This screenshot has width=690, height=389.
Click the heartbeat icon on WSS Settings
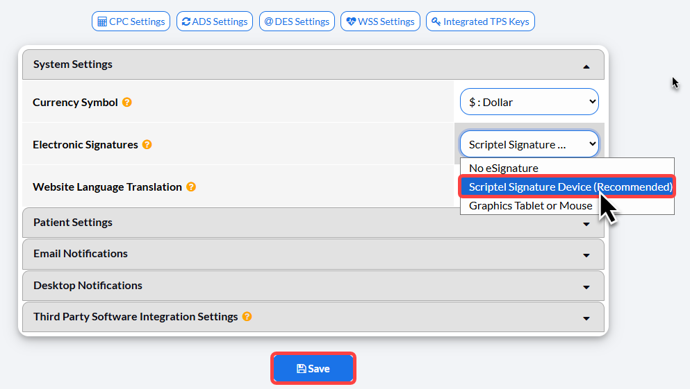351,21
